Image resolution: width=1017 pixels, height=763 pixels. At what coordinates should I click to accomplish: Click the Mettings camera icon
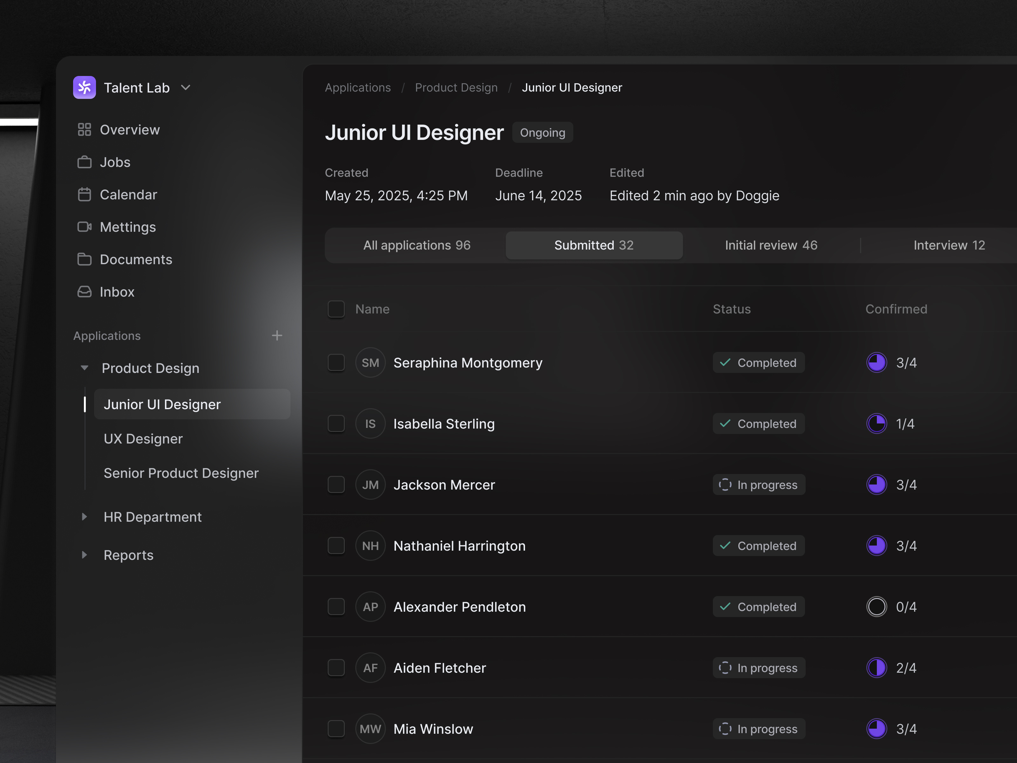(x=85, y=227)
